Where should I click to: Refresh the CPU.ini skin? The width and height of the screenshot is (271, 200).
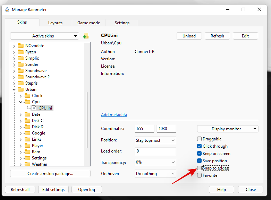[x=217, y=36]
